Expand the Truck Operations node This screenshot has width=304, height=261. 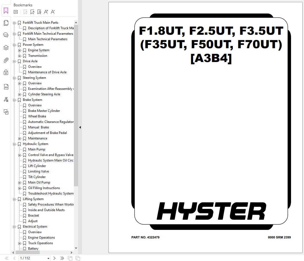19,243
